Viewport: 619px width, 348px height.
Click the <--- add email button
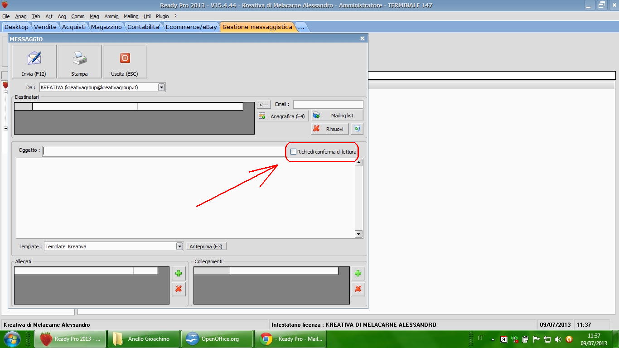coord(264,105)
